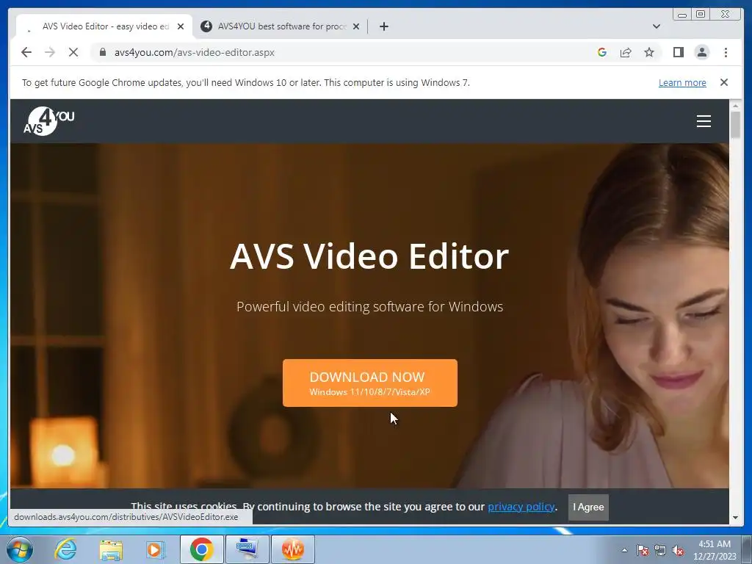This screenshot has height=564, width=752.
Task: Click the muted volume tray icon
Action: [x=678, y=550]
